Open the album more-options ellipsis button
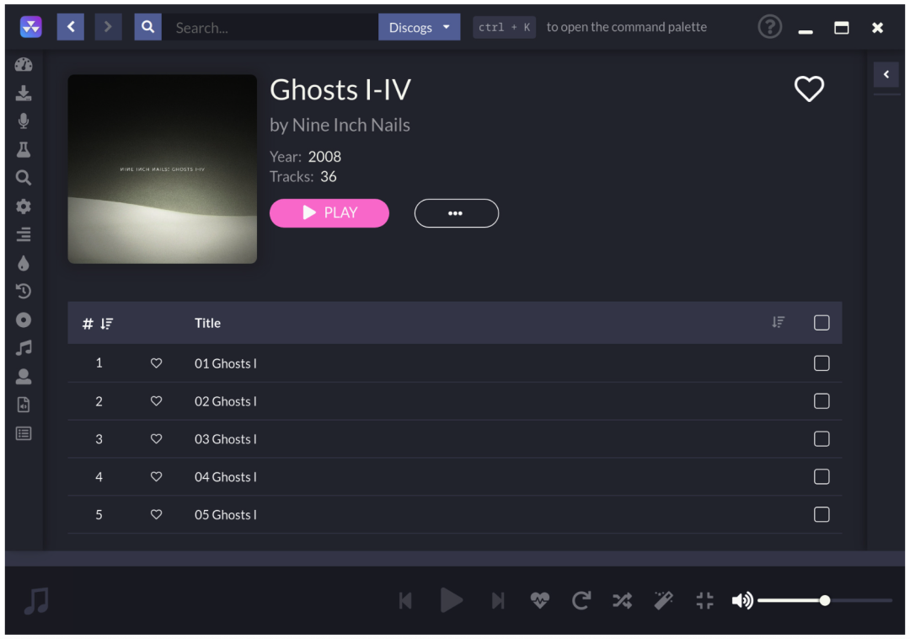Viewport: 910px width, 639px height. pyautogui.click(x=456, y=213)
